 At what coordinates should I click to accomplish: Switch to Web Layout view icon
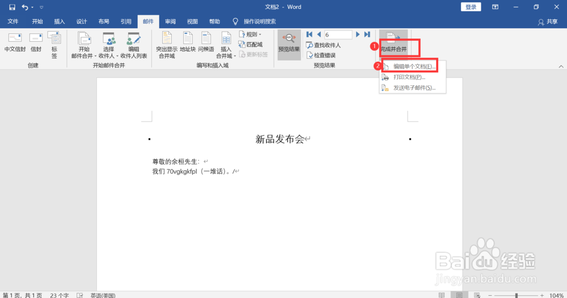coord(477,295)
